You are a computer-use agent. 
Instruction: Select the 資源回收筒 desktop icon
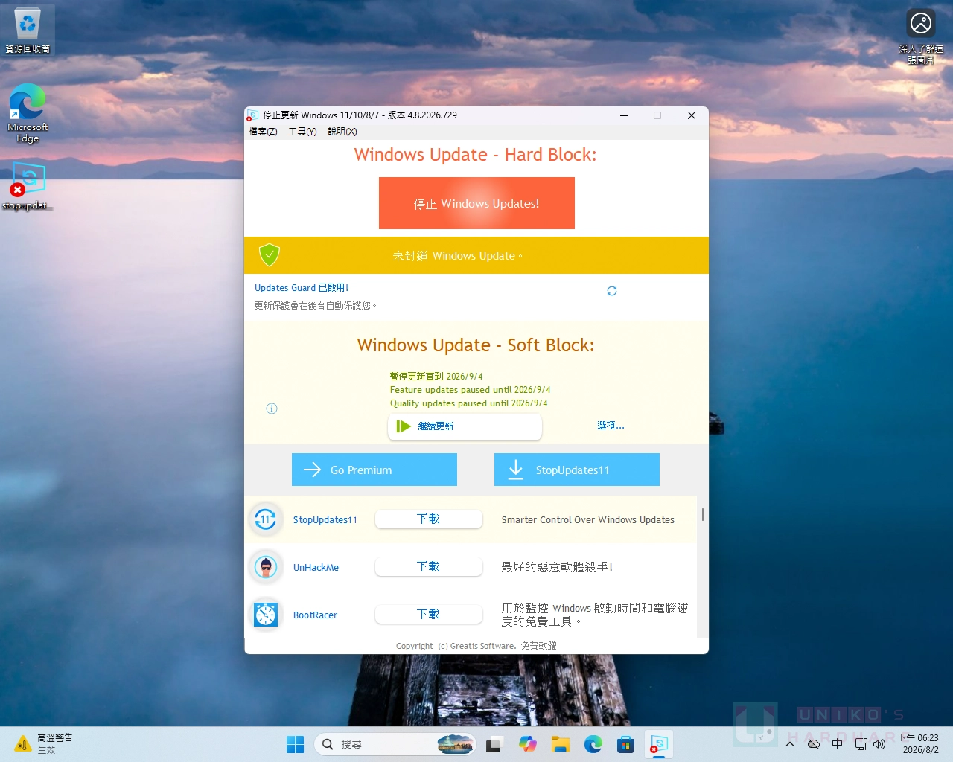coord(28,31)
